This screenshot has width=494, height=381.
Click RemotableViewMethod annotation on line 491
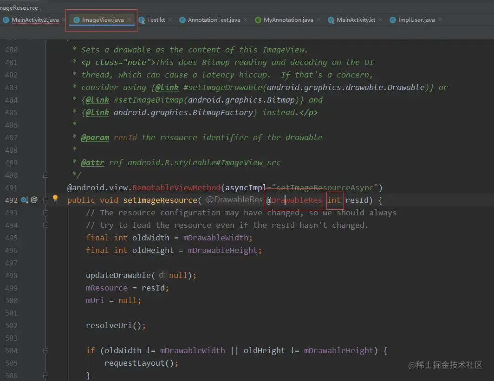[176, 187]
